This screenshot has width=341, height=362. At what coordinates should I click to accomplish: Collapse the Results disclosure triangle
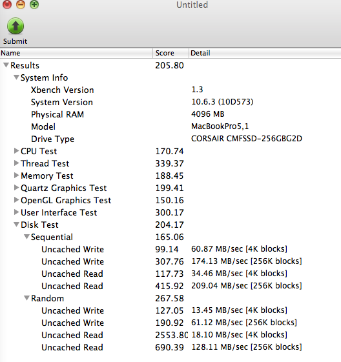tap(6, 65)
